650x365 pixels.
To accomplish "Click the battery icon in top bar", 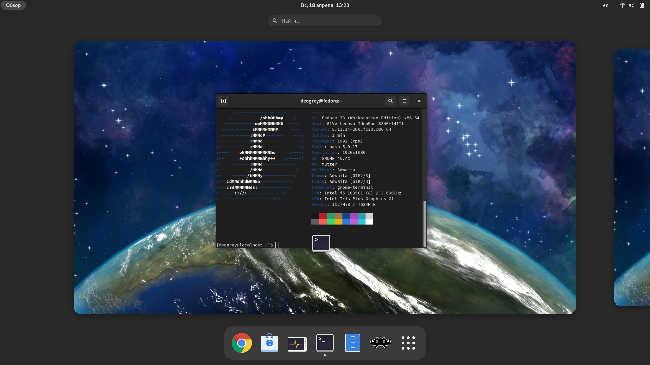I will 642,5.
